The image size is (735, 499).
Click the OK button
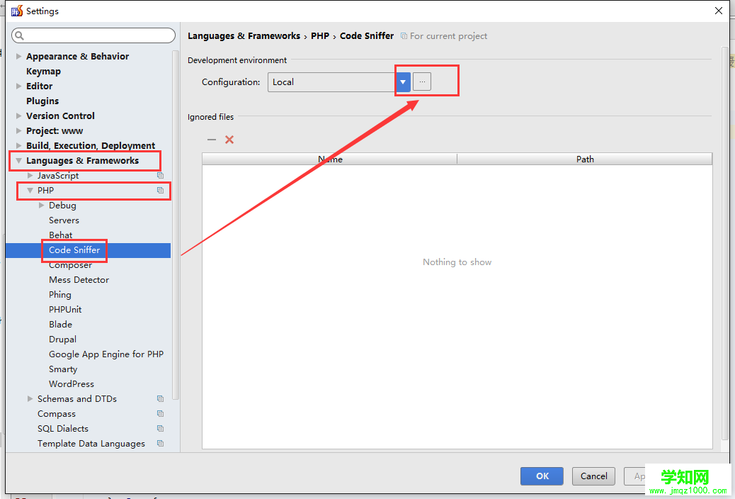point(542,476)
